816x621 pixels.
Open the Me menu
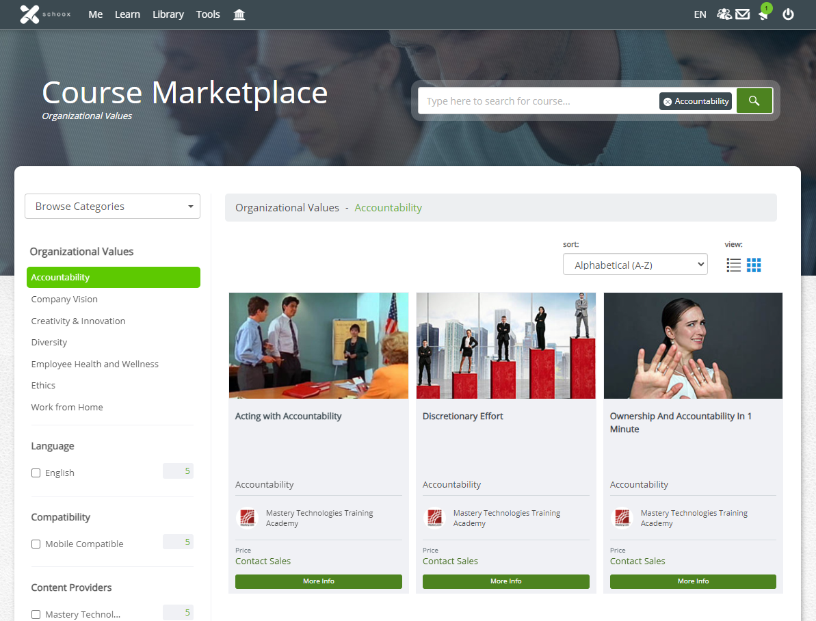[95, 14]
